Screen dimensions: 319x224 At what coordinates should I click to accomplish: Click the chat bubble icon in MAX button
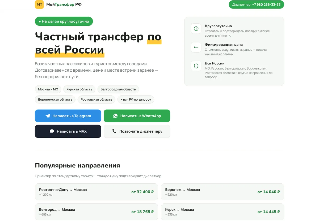(x=52, y=131)
